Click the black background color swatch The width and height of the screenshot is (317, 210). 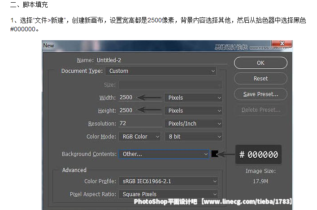pyautogui.click(x=214, y=154)
